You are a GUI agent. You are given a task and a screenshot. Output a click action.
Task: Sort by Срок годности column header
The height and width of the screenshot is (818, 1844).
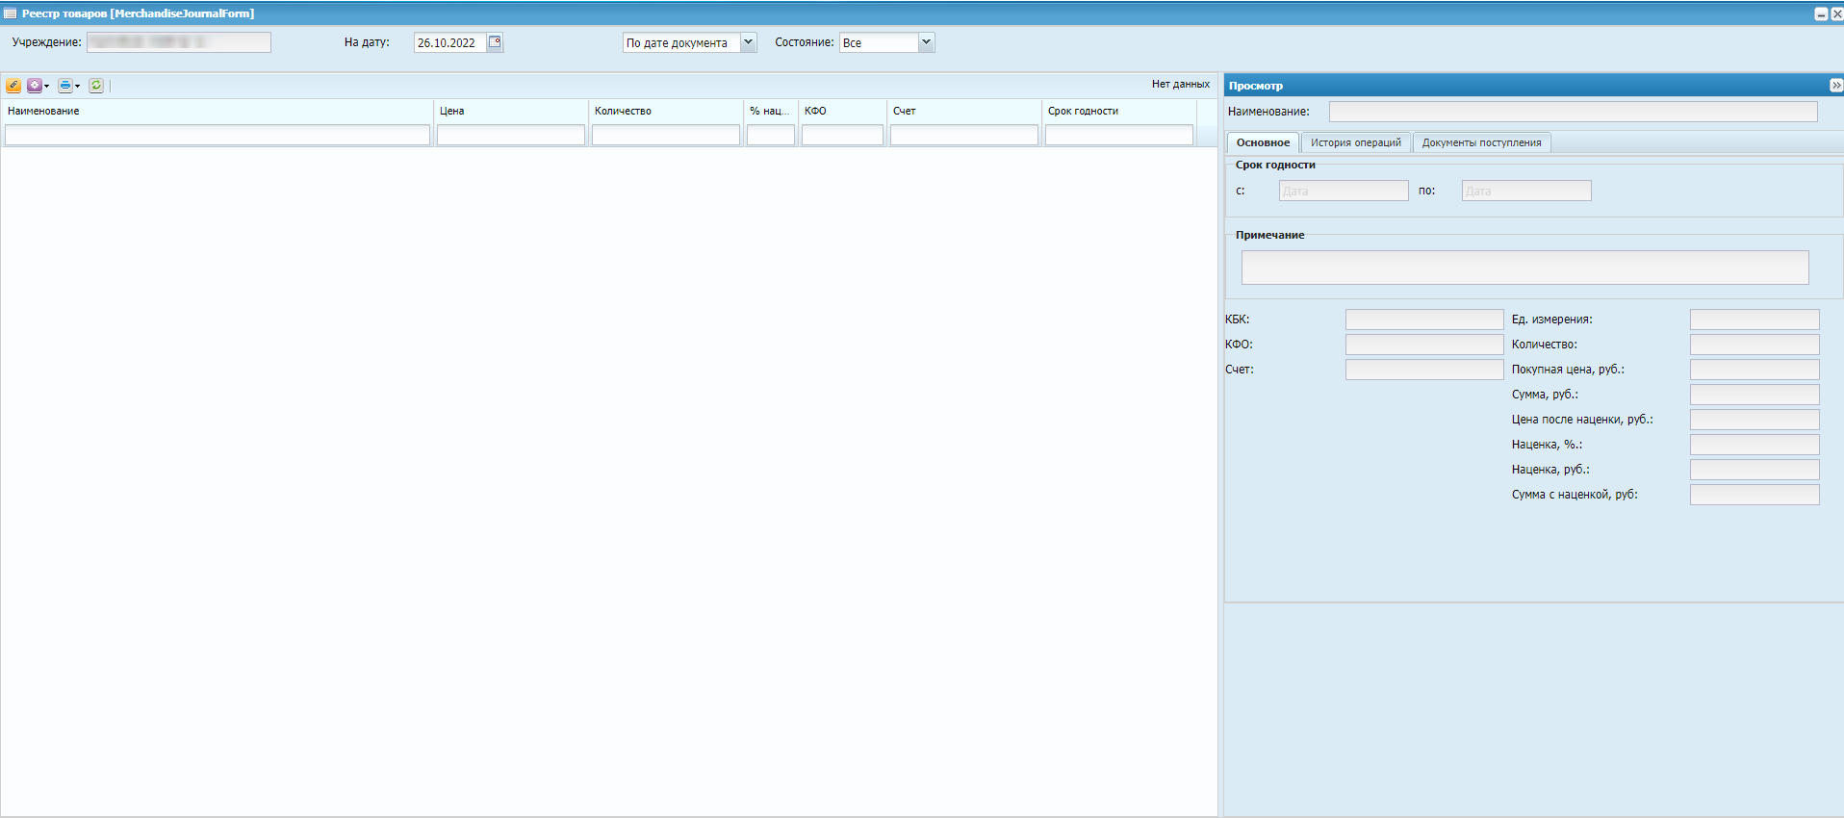pyautogui.click(x=1118, y=111)
